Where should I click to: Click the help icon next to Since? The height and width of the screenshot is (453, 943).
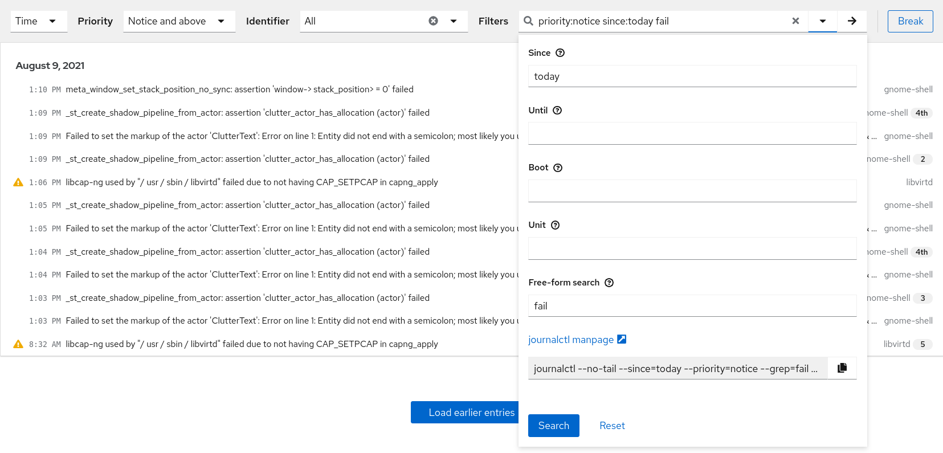(x=560, y=53)
